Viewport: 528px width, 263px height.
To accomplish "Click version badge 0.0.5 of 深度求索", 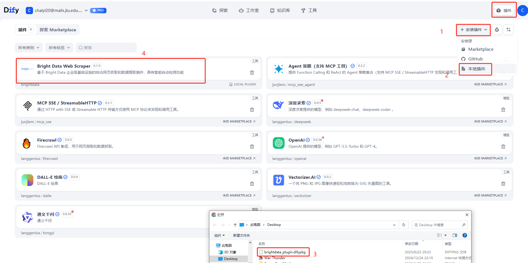I will point(318,103).
